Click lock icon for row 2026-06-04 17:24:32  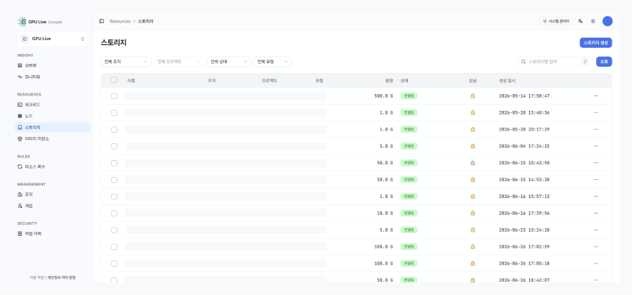click(x=473, y=146)
